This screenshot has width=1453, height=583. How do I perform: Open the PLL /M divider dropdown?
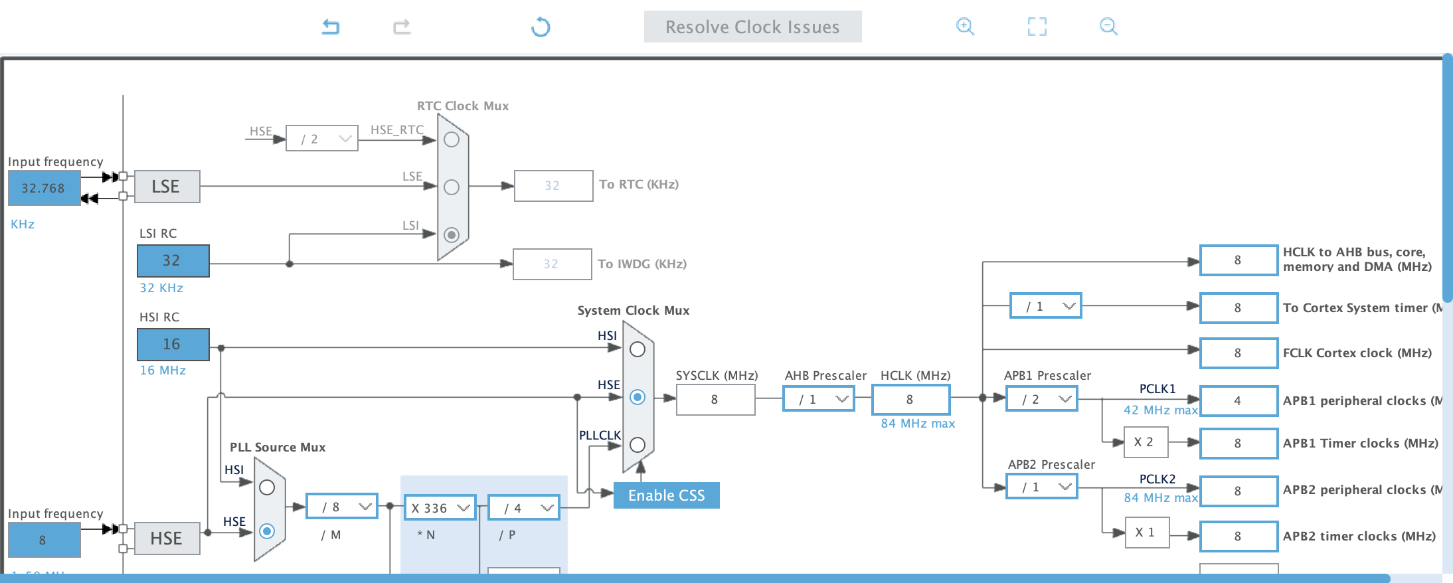(342, 507)
